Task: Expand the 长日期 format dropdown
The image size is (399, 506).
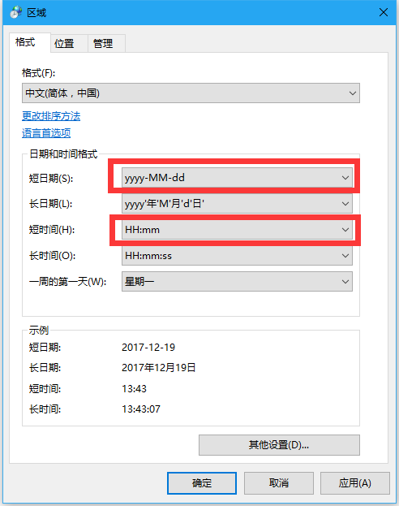Action: (237, 204)
